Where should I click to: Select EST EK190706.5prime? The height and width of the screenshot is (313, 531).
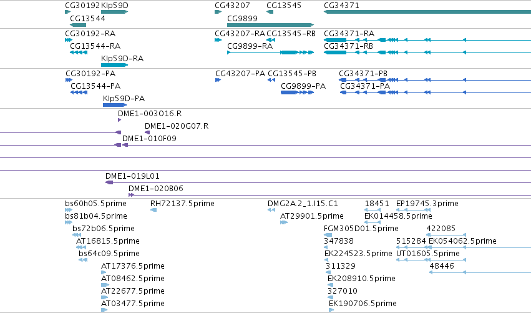click(x=331, y=310)
